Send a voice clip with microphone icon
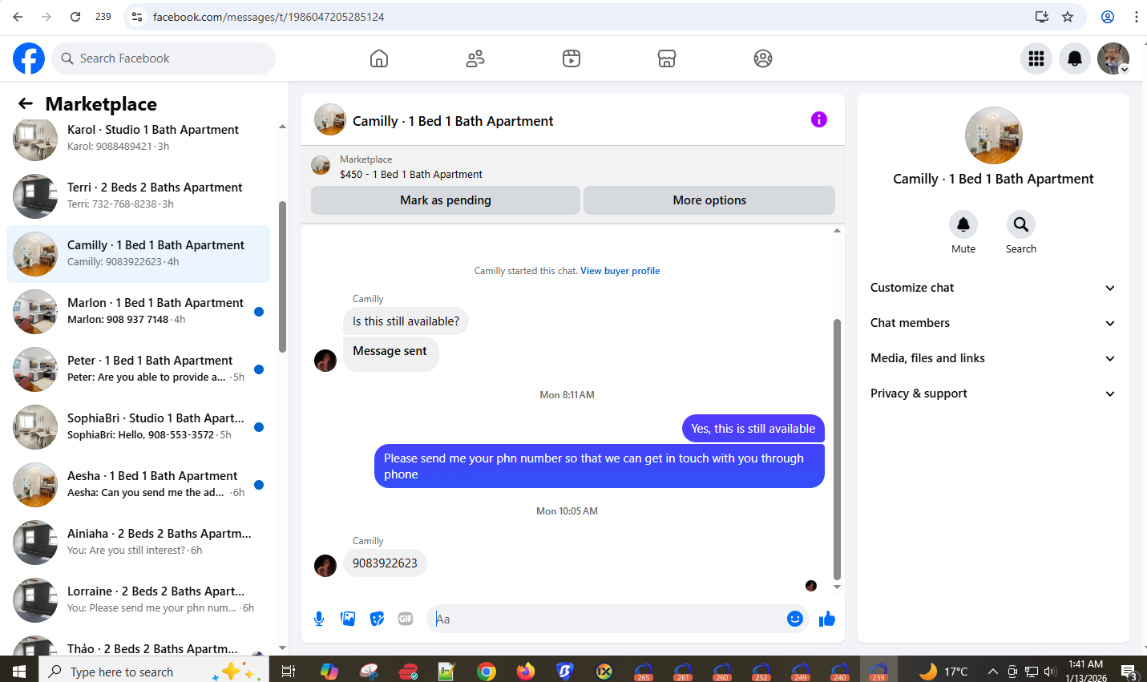This screenshot has width=1147, height=682. [x=319, y=619]
